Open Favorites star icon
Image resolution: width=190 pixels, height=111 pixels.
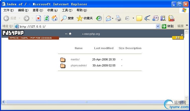pyautogui.click(x=85, y=19)
